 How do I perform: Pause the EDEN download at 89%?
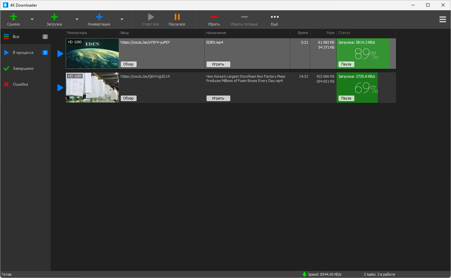(x=346, y=64)
